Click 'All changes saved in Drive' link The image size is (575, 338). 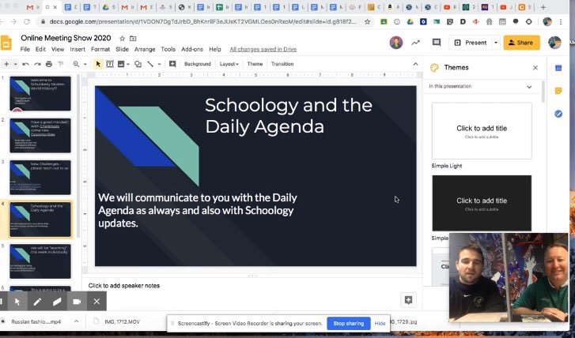(x=263, y=49)
